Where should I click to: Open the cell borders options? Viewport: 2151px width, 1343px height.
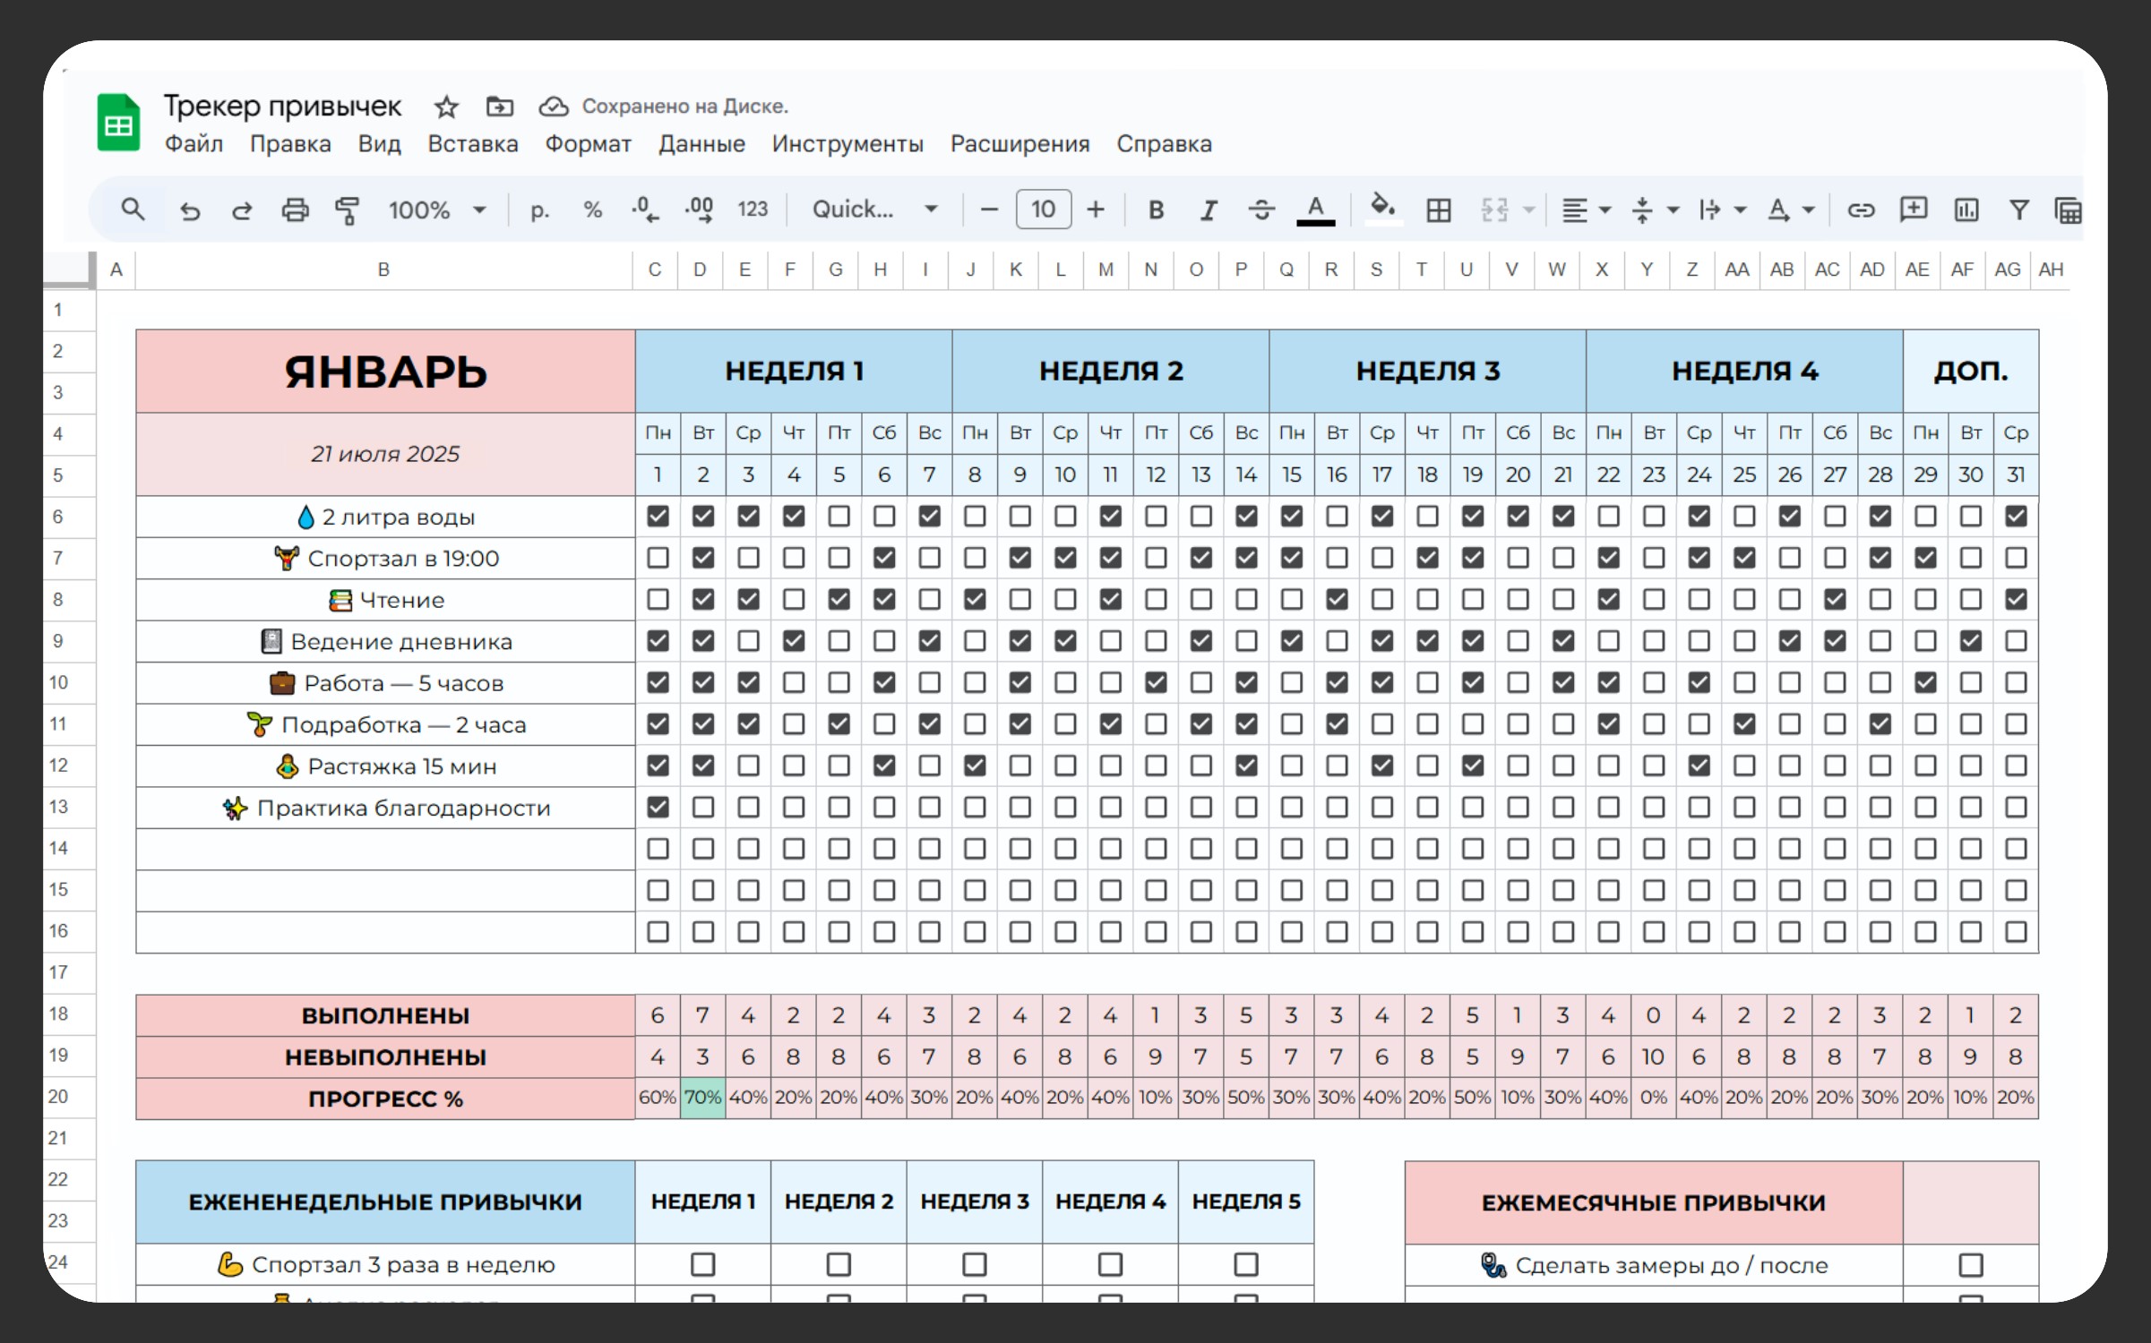point(1439,210)
